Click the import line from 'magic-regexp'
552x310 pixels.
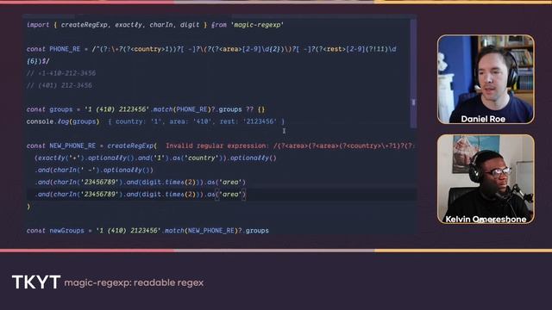[x=155, y=25]
